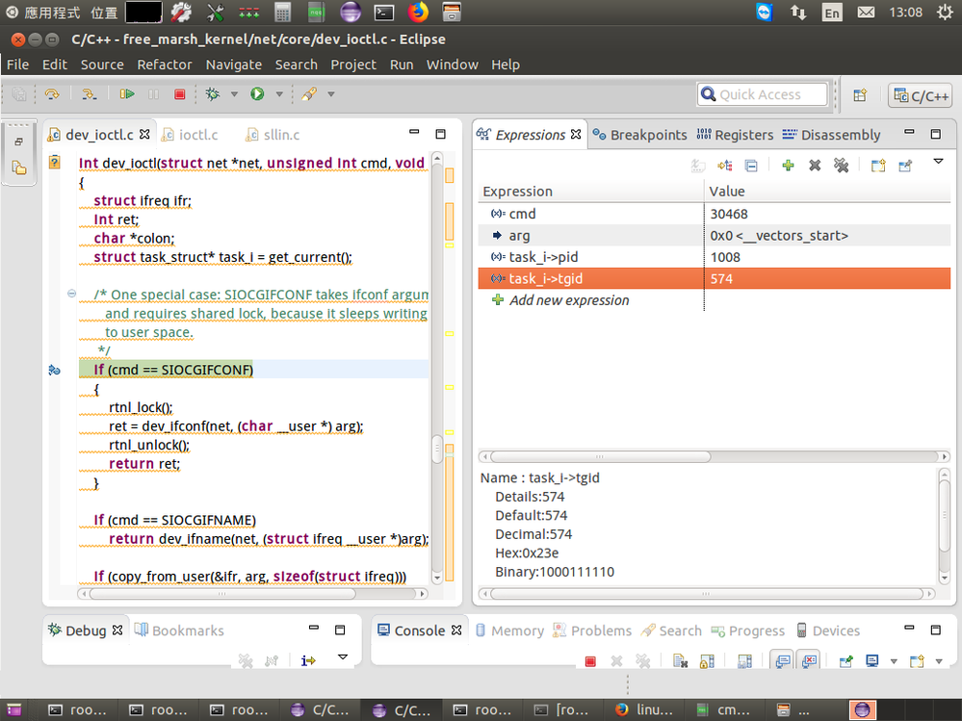Image resolution: width=962 pixels, height=721 pixels.
Task: Click green plus Create New Expression icon
Action: coord(788,165)
